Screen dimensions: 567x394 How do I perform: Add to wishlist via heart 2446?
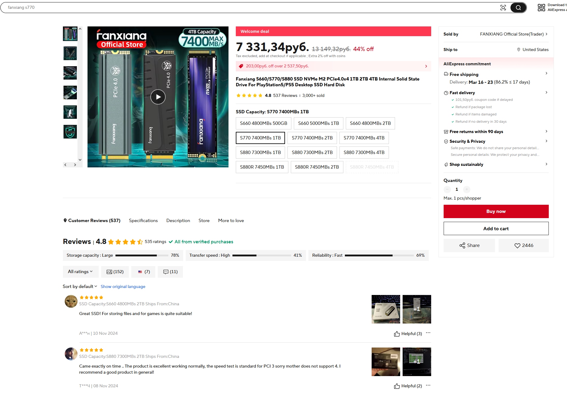tap(524, 245)
